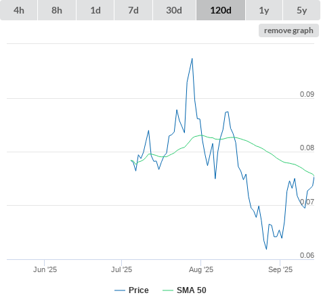Switch chart to 1y range
Screen dimensions: 321x308
click(264, 10)
